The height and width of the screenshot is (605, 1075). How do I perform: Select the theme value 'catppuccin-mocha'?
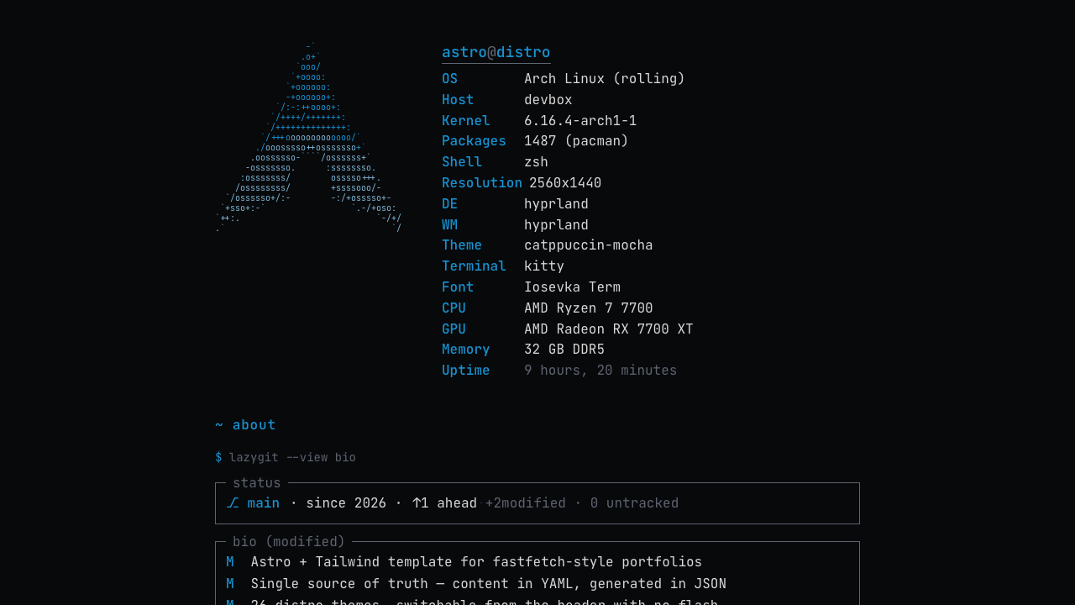pos(589,245)
